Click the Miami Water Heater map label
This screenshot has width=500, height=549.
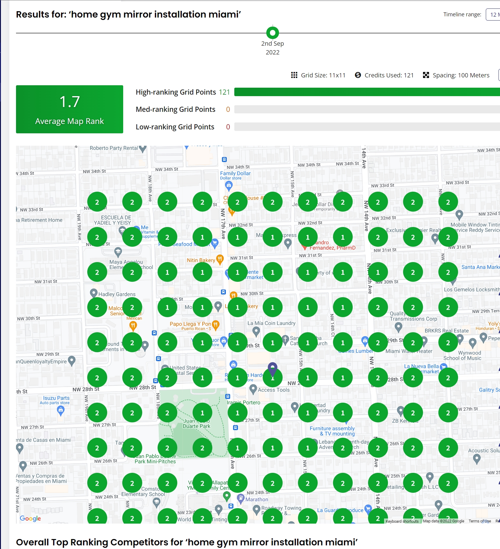click(409, 351)
